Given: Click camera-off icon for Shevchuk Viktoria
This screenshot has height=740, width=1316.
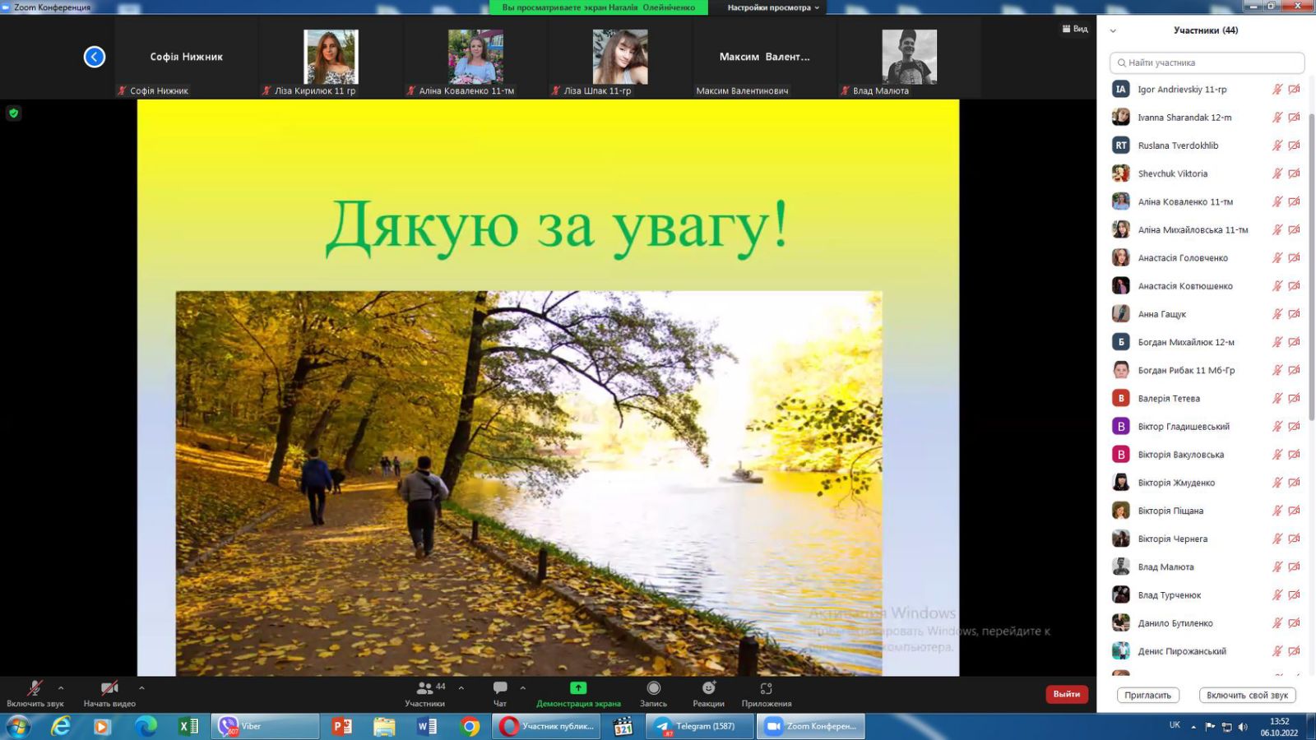Looking at the screenshot, I should click(1294, 173).
